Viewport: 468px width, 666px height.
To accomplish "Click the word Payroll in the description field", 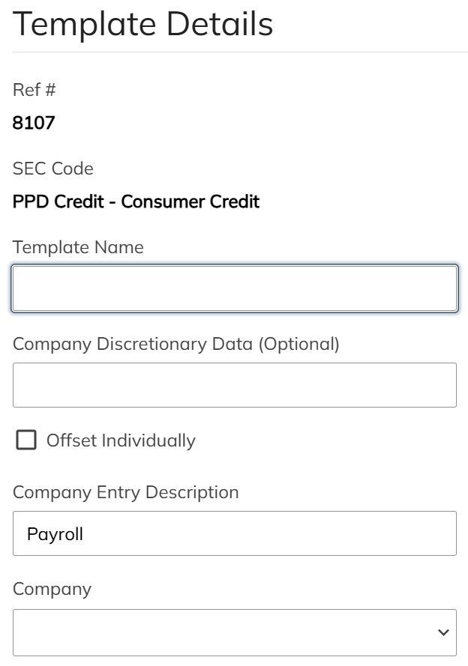I will (x=55, y=534).
